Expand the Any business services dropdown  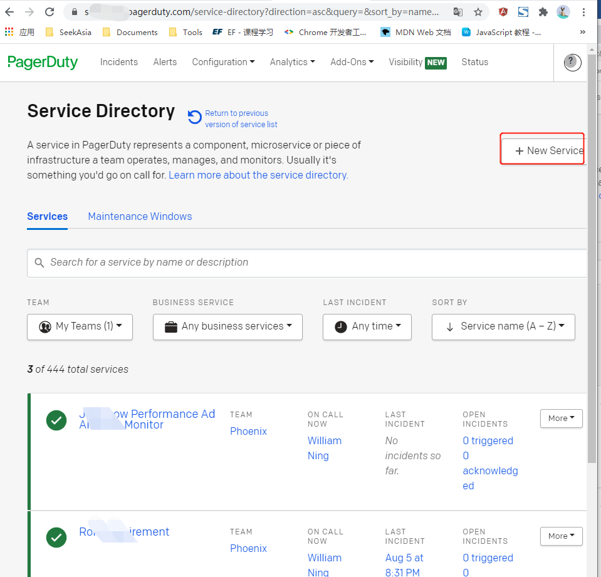227,326
